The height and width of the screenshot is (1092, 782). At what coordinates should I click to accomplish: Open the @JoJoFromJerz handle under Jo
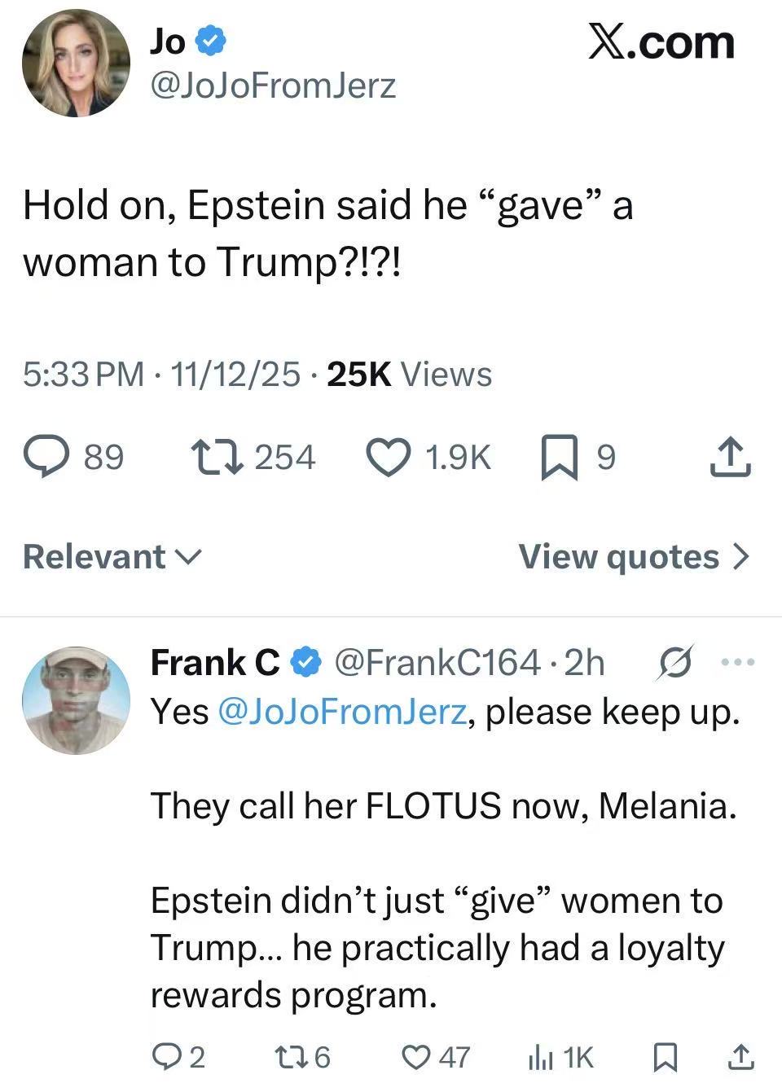coord(273,86)
